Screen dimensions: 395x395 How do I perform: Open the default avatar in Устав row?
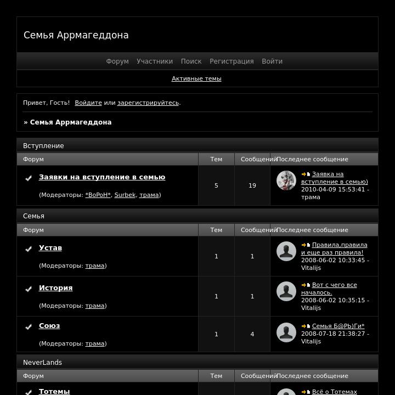[x=286, y=251]
